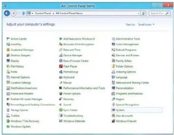Click the Mouse icon
Image resolution: width=174 pixels, height=135 pixels.
(x=61, y=83)
